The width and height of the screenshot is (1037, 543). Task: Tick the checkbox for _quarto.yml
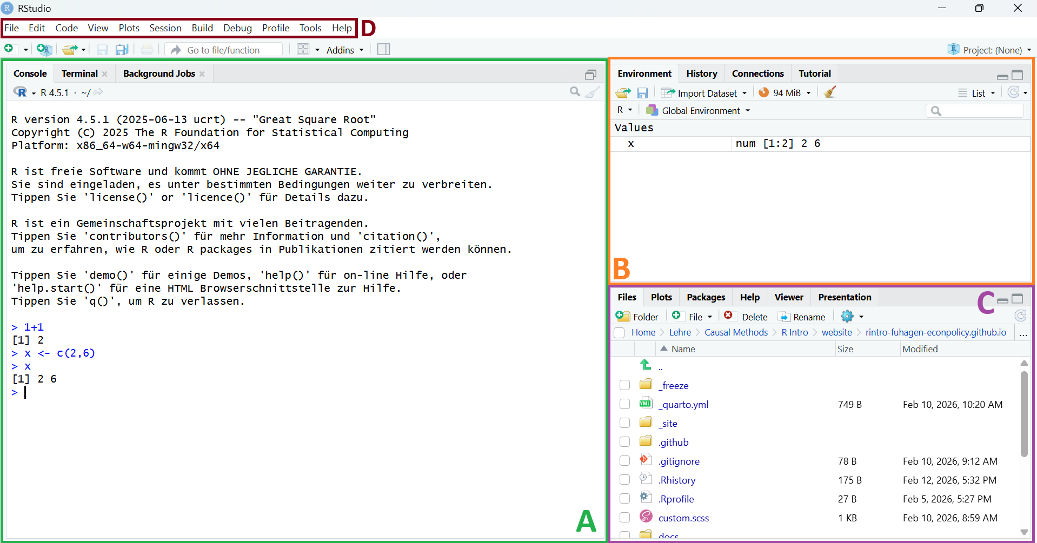624,404
